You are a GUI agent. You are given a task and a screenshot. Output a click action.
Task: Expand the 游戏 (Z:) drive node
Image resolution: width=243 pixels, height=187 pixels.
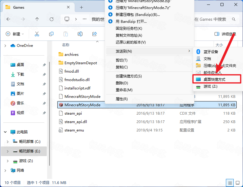tap(7, 161)
